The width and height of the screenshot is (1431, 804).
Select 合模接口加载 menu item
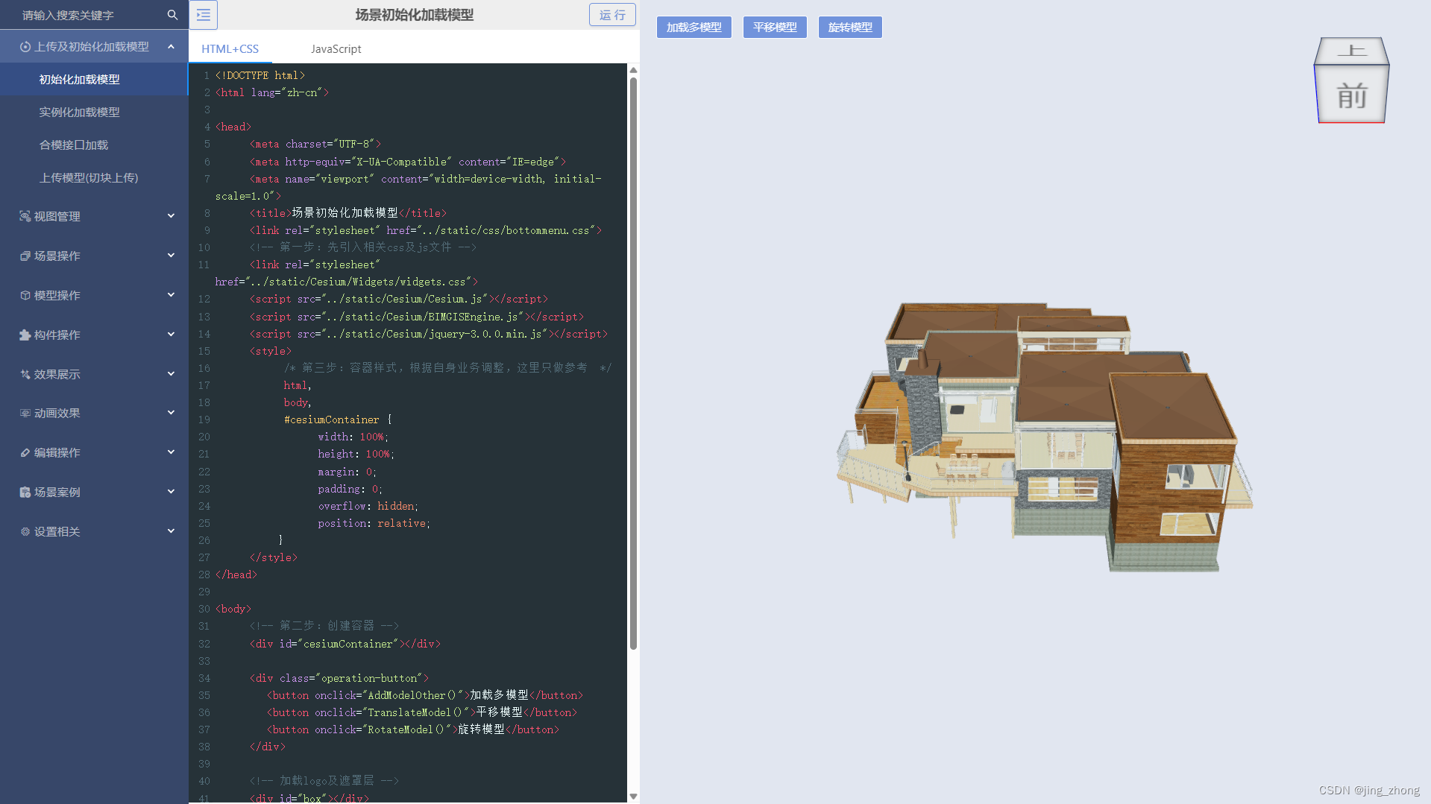[94, 145]
